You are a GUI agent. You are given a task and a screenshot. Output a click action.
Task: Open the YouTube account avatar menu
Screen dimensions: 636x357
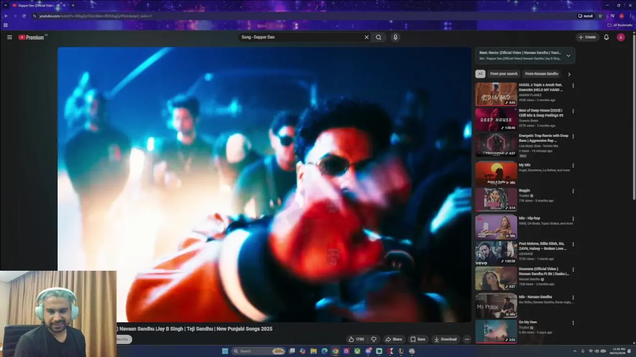click(621, 37)
